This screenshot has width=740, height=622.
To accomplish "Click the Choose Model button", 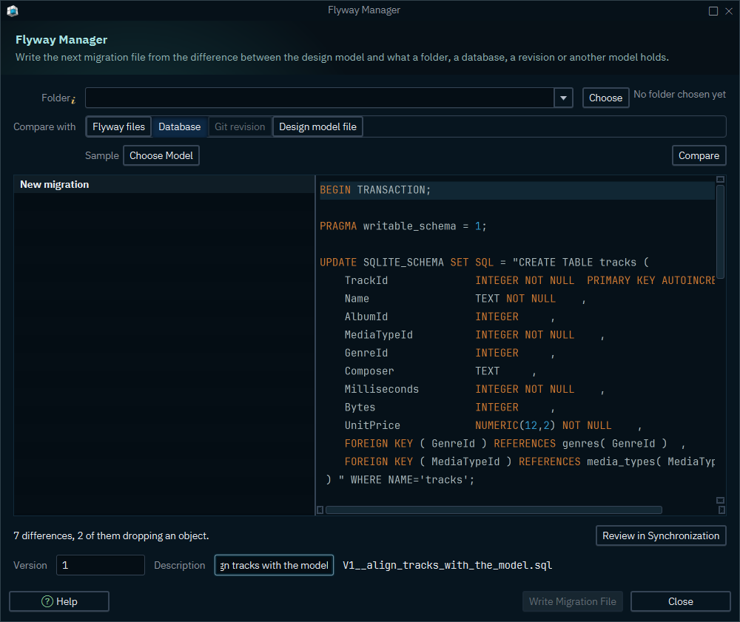I will [161, 155].
